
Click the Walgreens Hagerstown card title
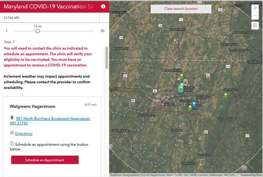(x=32, y=106)
